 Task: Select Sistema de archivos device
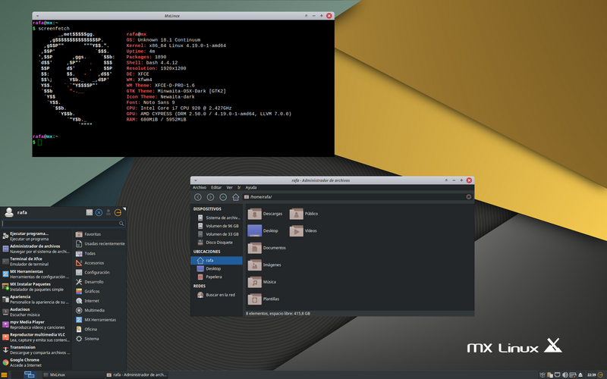click(x=218, y=218)
